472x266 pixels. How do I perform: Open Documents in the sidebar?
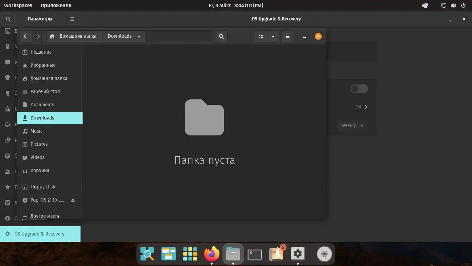coord(50,105)
